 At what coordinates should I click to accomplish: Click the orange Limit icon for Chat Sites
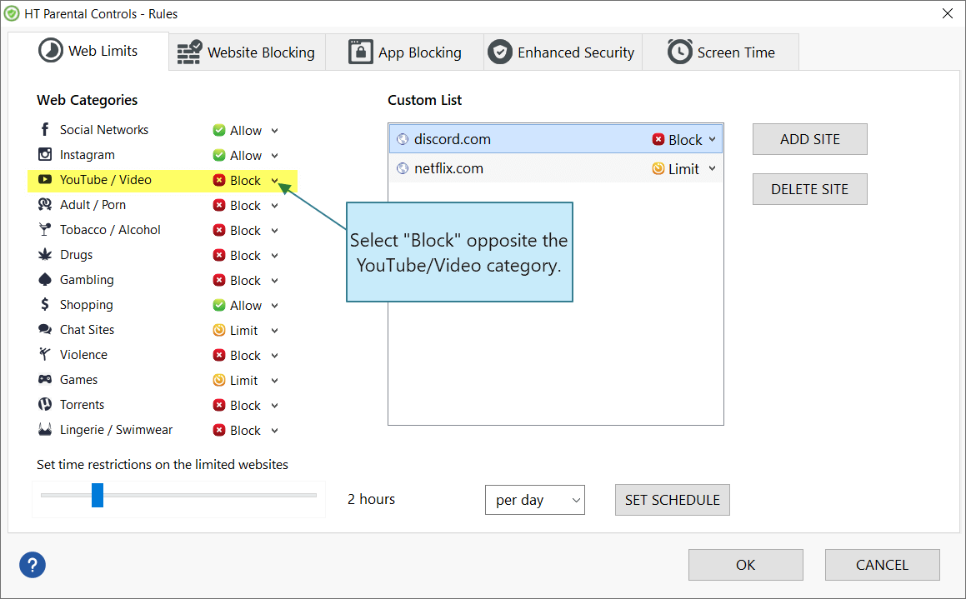[218, 330]
